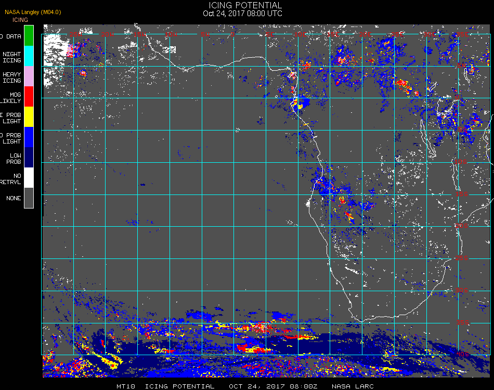Click 'MT10' in the bottom caption
This screenshot has height=390, width=494.
126,386
